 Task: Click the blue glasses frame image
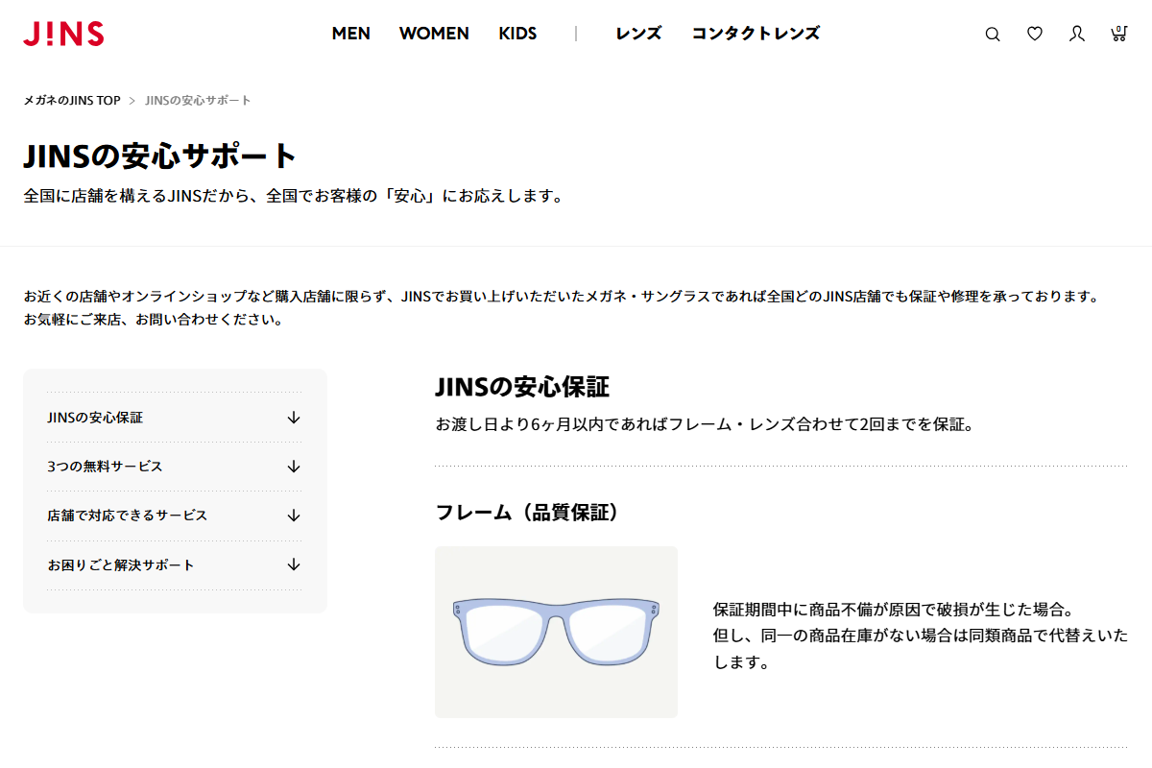(556, 632)
